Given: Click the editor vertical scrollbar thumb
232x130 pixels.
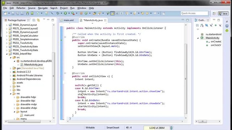Looking at the screenshot, I should point(186,79).
